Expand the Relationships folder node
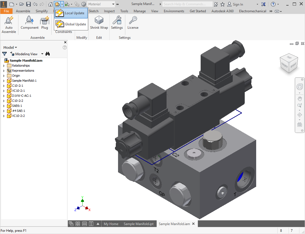Screen dimensions: 305x234 [4, 66]
